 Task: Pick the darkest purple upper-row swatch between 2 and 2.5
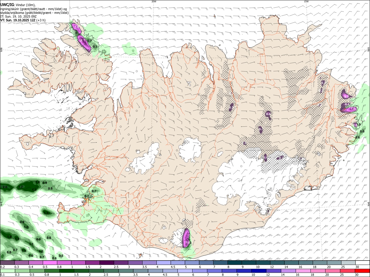106,263
